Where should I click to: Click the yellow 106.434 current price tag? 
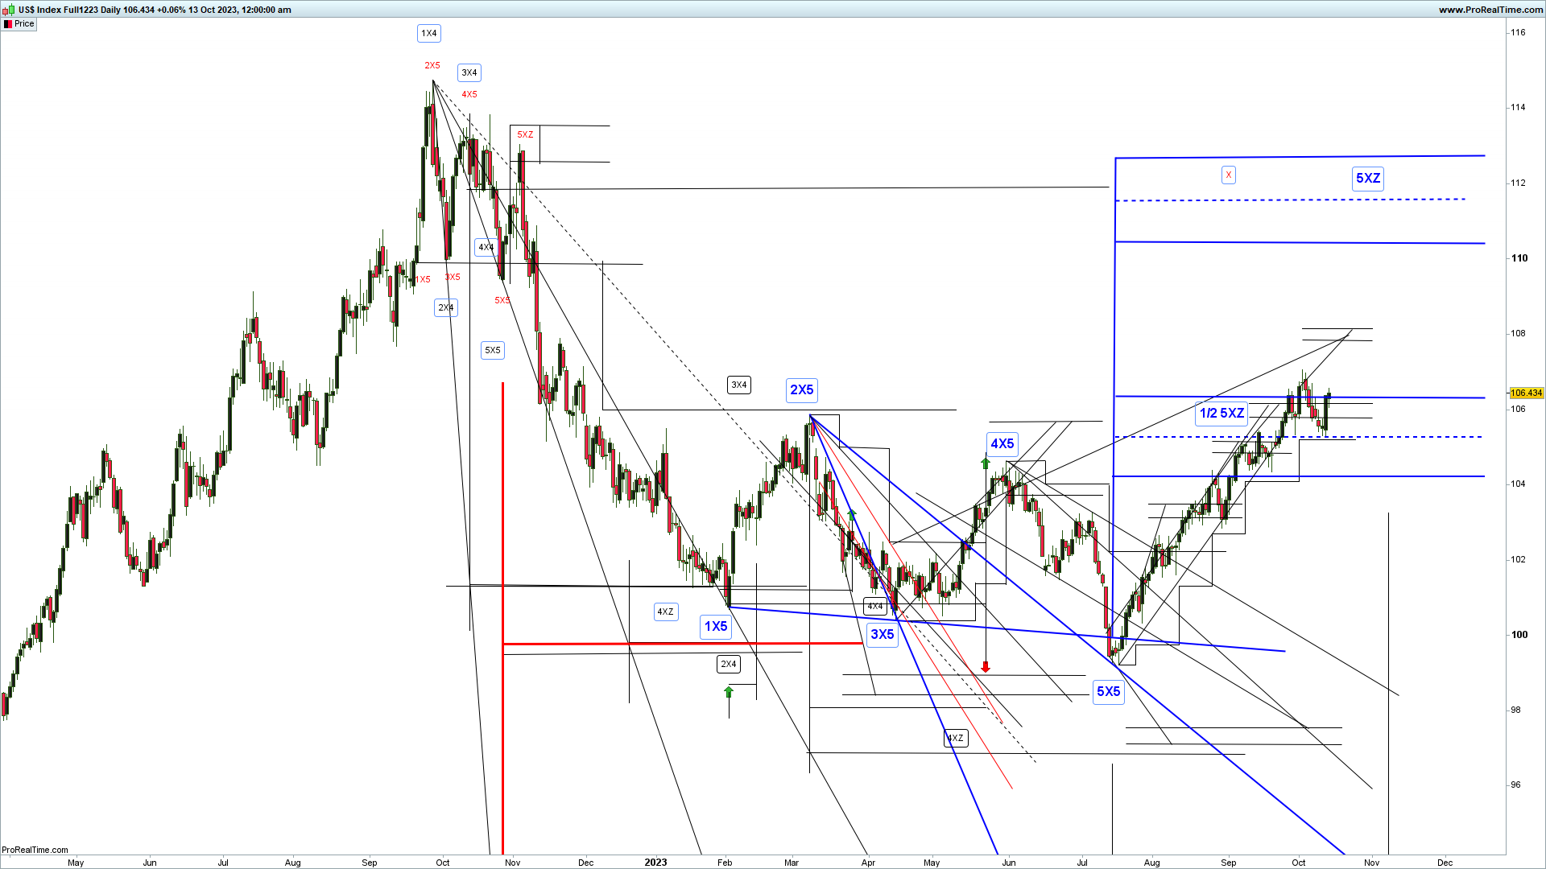[1526, 393]
